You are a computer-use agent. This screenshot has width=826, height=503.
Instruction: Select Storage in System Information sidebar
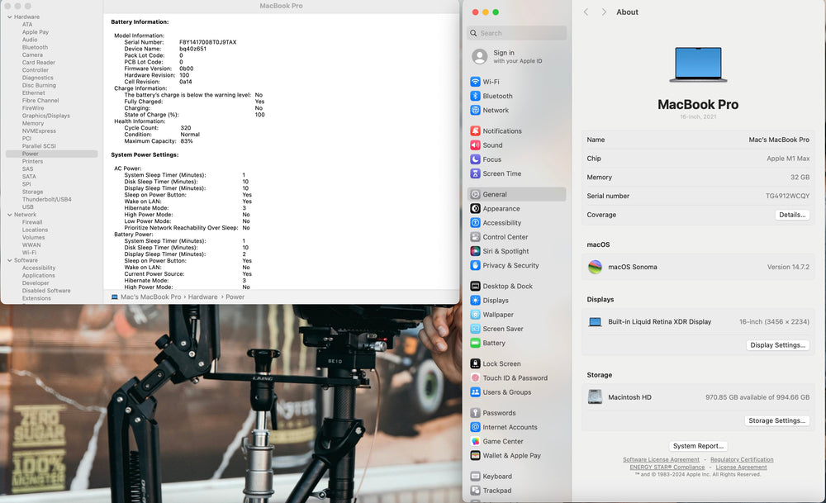pyautogui.click(x=33, y=192)
